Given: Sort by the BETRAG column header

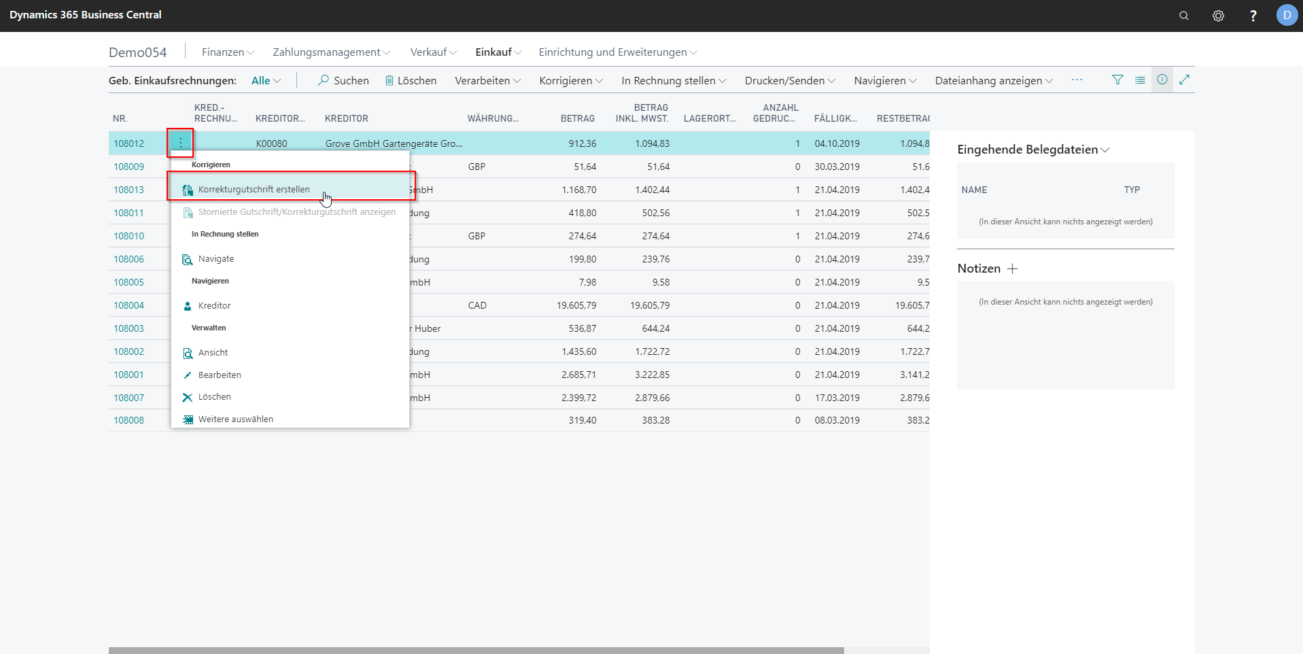Looking at the screenshot, I should [x=578, y=118].
